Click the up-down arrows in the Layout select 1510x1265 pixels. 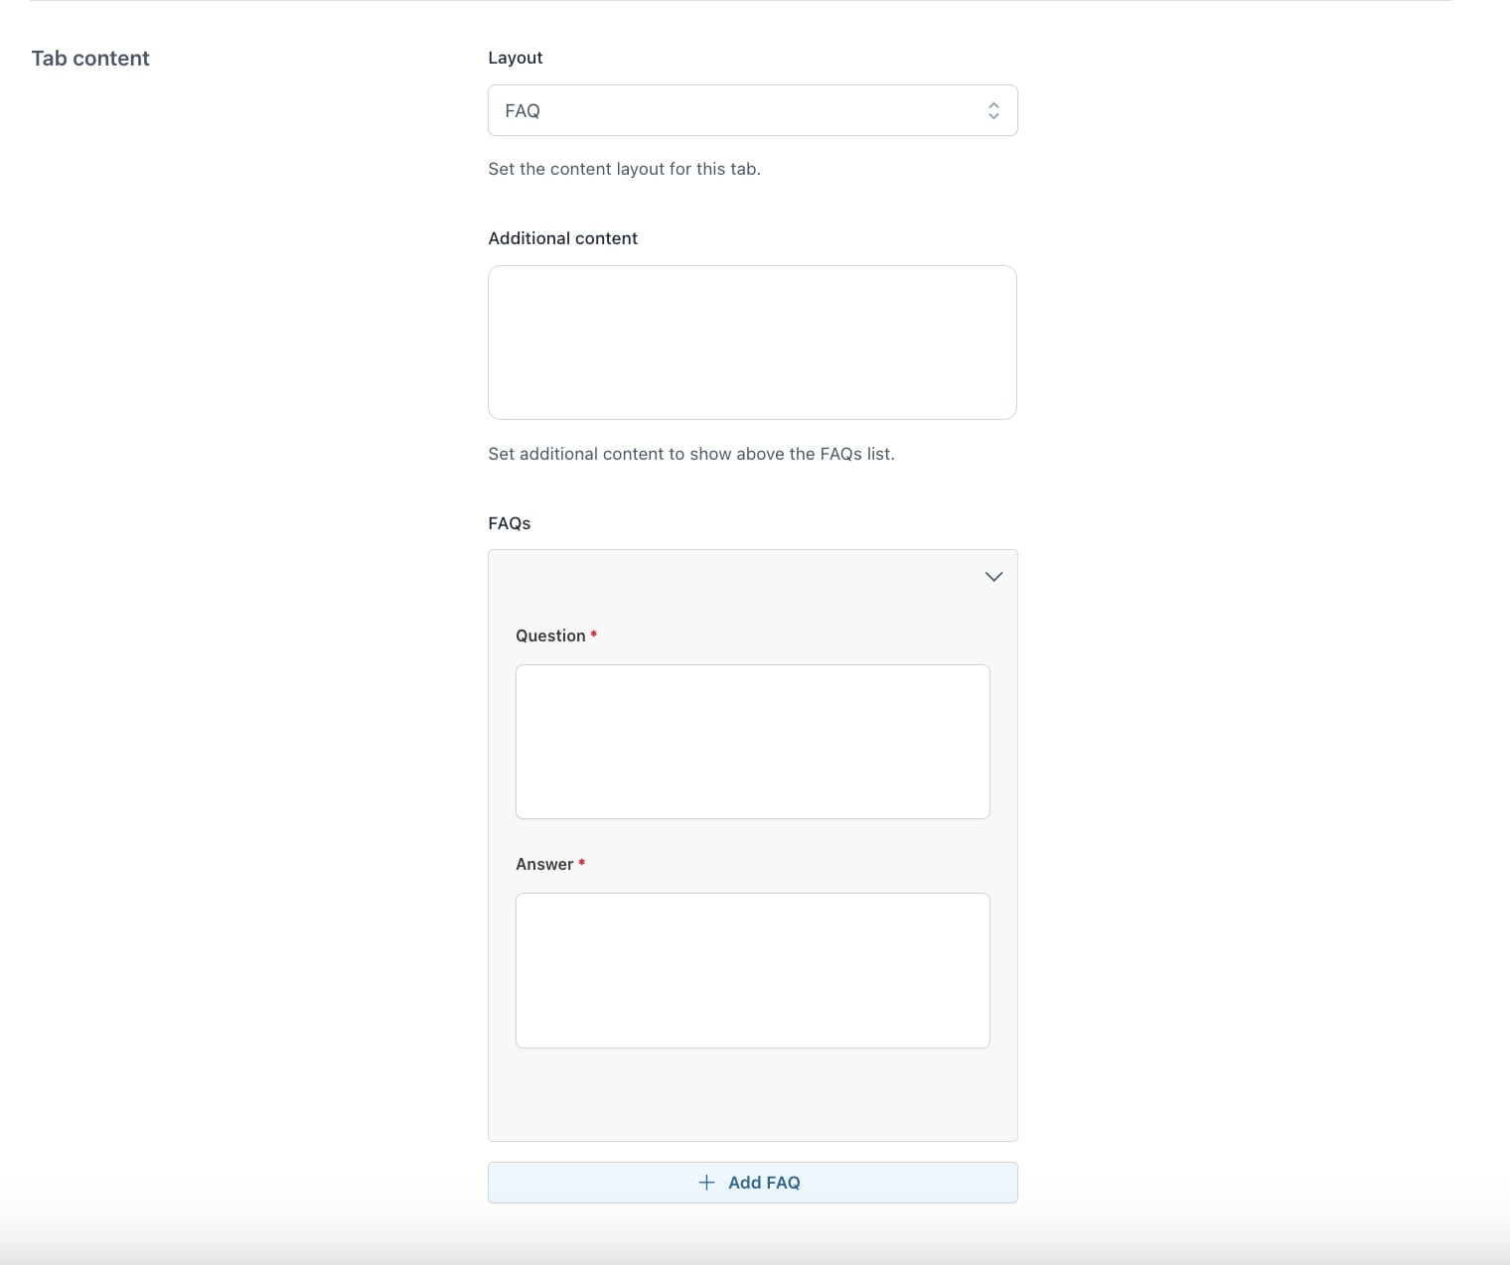(x=993, y=110)
